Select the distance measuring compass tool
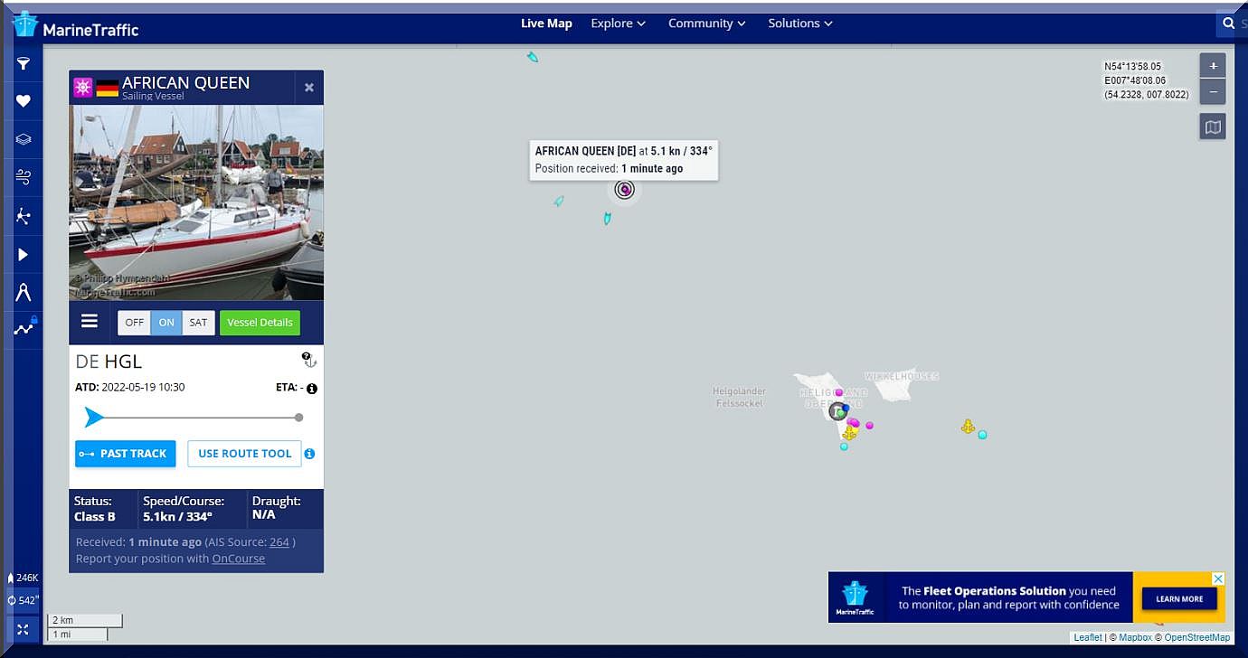 point(24,292)
